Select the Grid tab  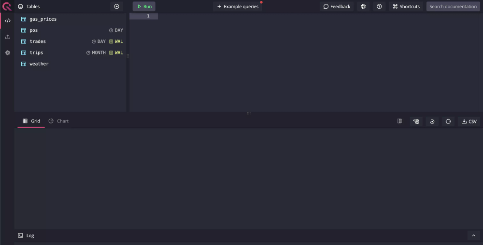(x=31, y=121)
